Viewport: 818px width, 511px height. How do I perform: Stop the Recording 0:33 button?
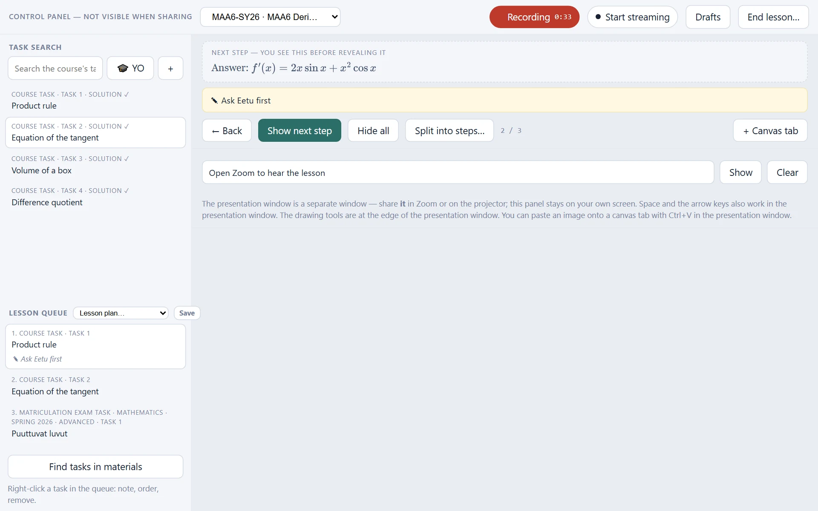pyautogui.click(x=534, y=17)
